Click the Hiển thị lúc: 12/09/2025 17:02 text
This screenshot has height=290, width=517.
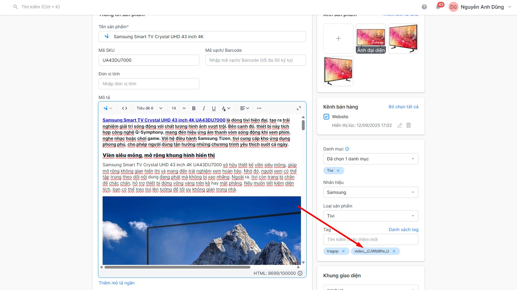click(x=362, y=125)
